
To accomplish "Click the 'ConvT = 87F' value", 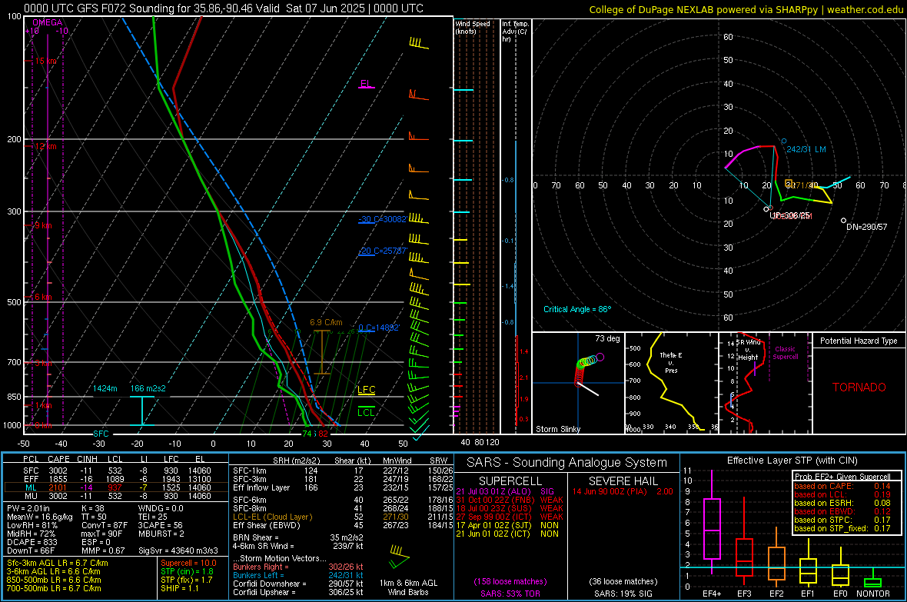I will [105, 526].
